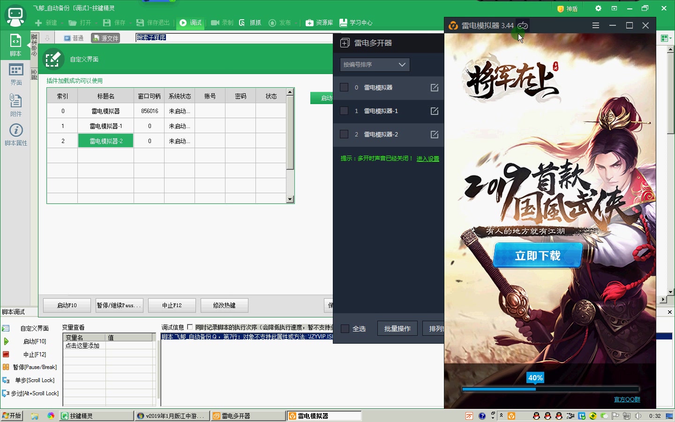
Task: Click the 立即下载 download button
Action: 538,255
